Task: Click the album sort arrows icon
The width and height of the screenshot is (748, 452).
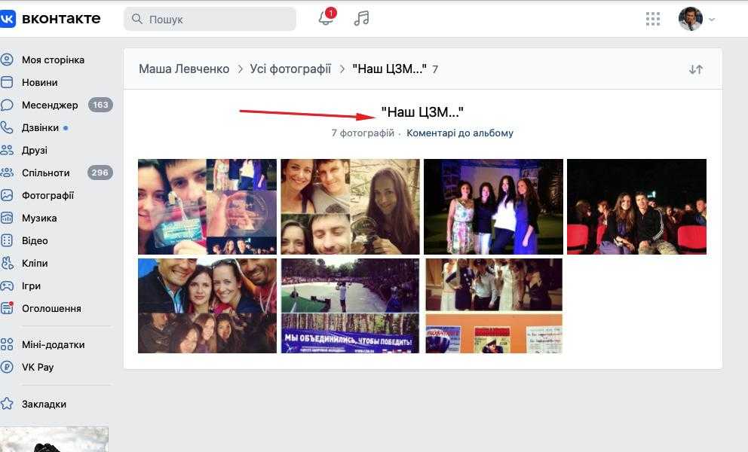Action: (696, 69)
